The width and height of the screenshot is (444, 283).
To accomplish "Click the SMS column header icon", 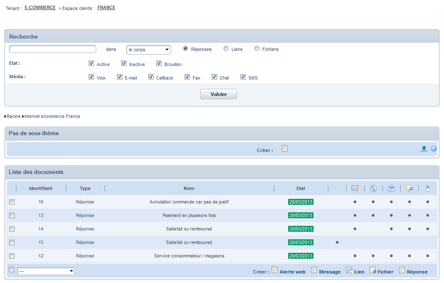I will pyautogui.click(x=427, y=189).
